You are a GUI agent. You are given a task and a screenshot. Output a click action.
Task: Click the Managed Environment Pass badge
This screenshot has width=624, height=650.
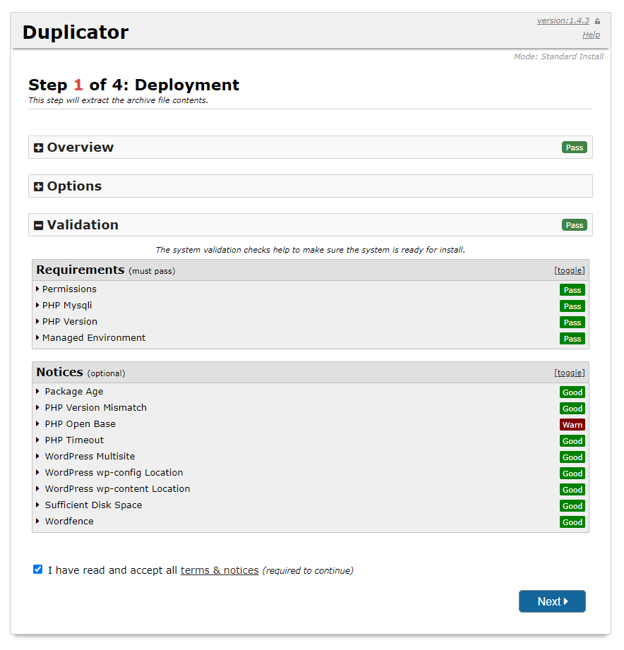[572, 338]
